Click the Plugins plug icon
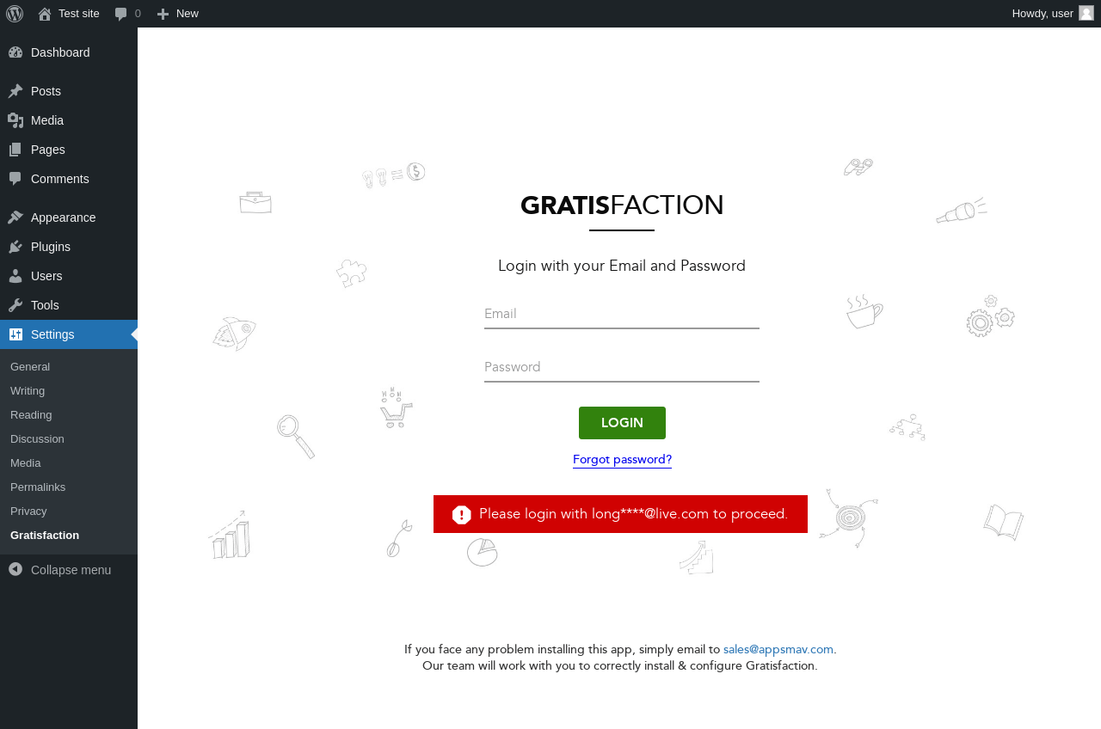This screenshot has width=1101, height=729. pos(15,247)
